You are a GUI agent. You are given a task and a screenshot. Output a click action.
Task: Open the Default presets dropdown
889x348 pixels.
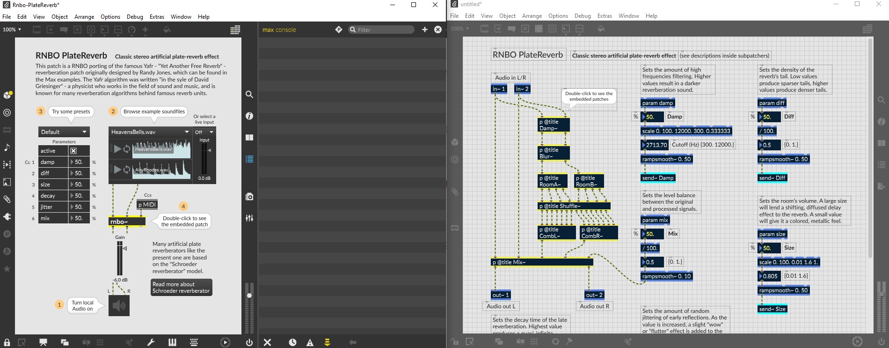click(x=64, y=132)
